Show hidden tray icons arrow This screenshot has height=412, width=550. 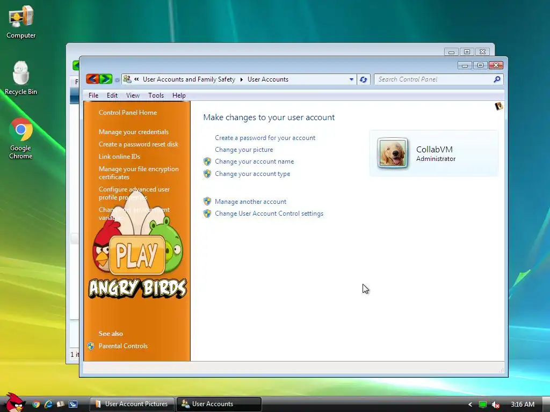470,404
